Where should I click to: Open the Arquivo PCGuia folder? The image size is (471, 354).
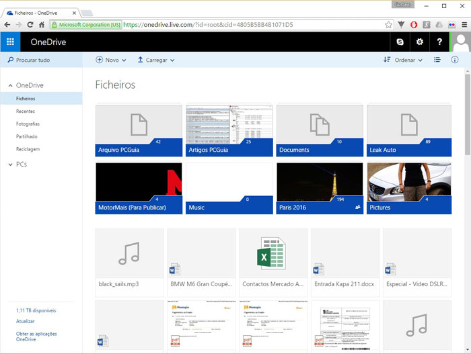click(139, 130)
